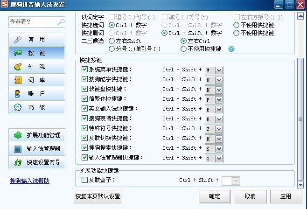307x209 pixels.
Task: Click the Sogou S logo in title bar
Action: pos(4,4)
